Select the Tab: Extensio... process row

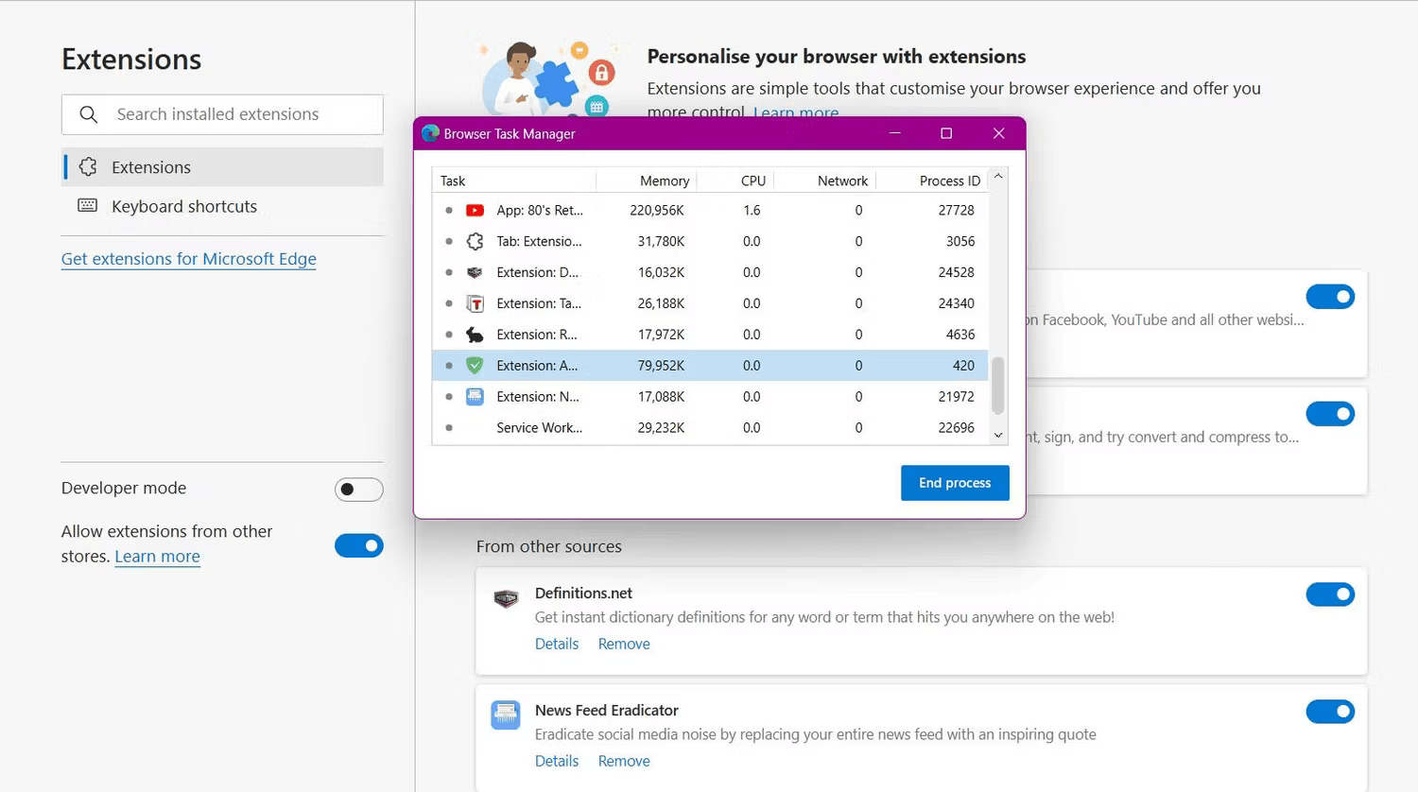[710, 241]
